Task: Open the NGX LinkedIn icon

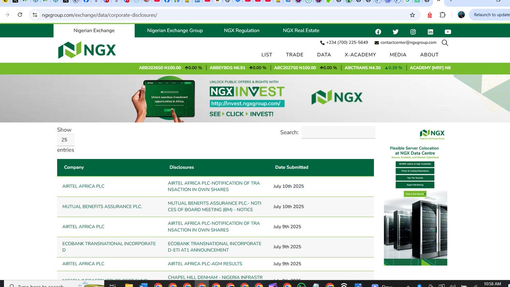Action: [431, 32]
